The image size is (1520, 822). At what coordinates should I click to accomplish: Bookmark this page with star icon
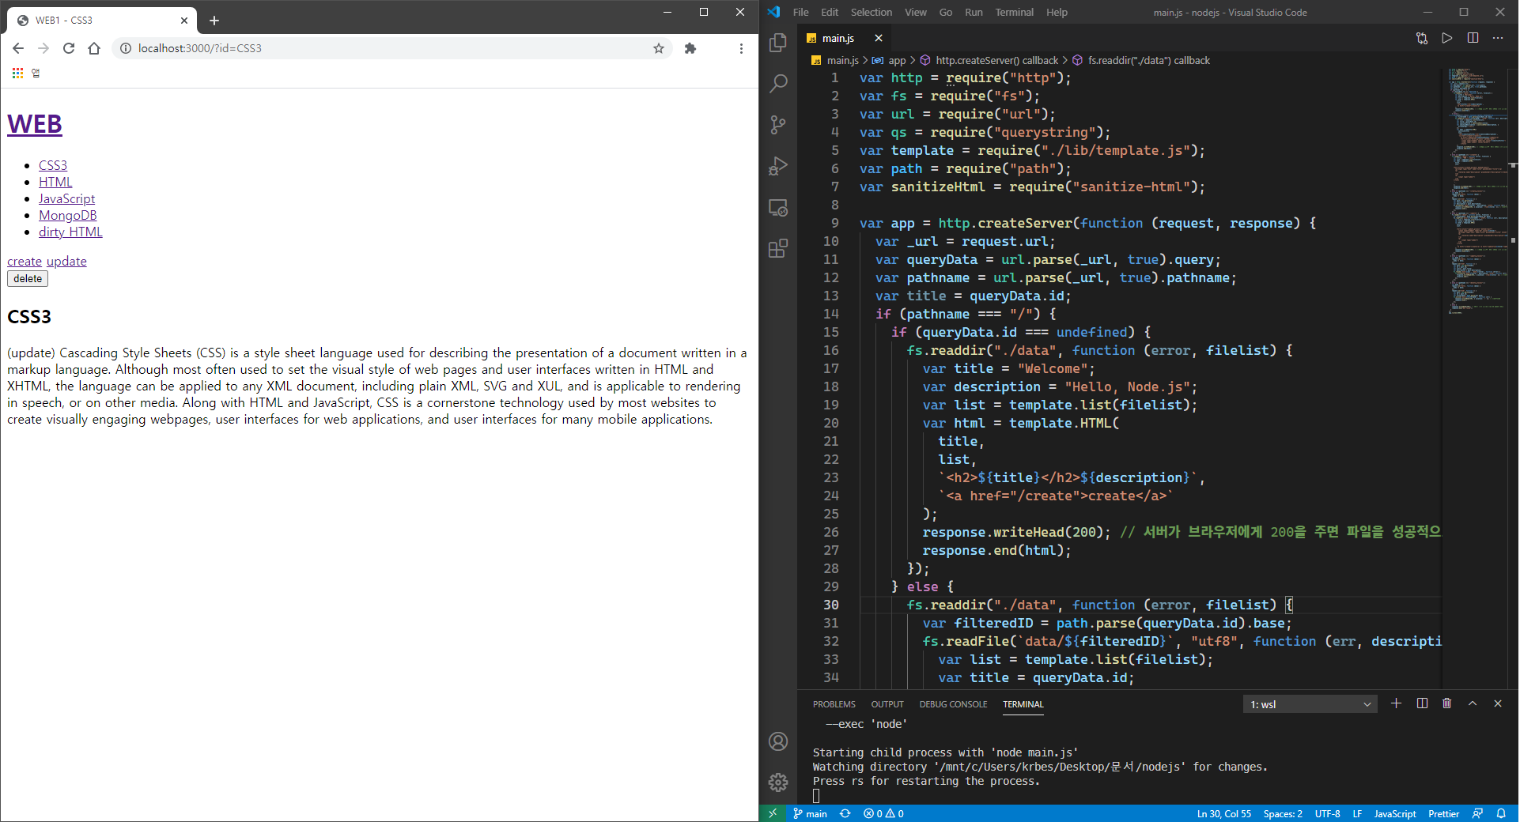click(x=659, y=48)
